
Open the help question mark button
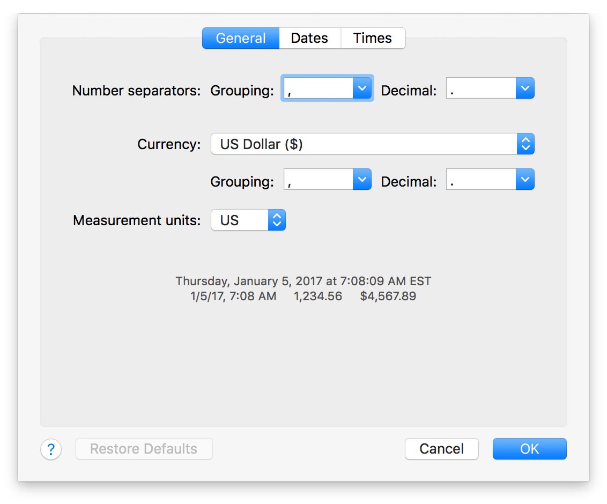pos(51,449)
